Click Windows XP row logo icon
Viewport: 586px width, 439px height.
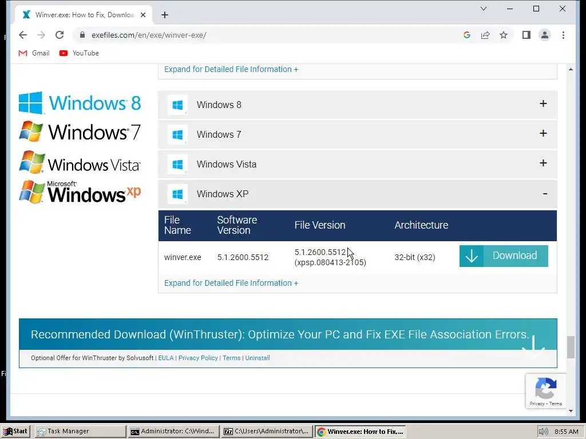(x=177, y=194)
